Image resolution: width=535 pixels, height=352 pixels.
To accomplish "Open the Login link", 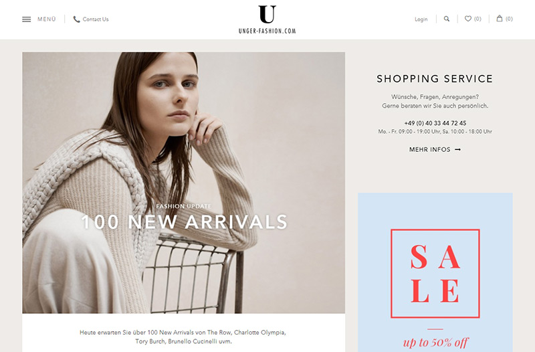I will click(x=421, y=19).
